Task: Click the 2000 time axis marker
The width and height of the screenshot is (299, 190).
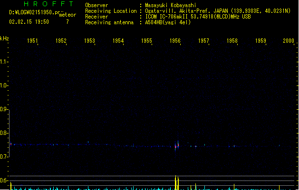Action: coord(289,41)
